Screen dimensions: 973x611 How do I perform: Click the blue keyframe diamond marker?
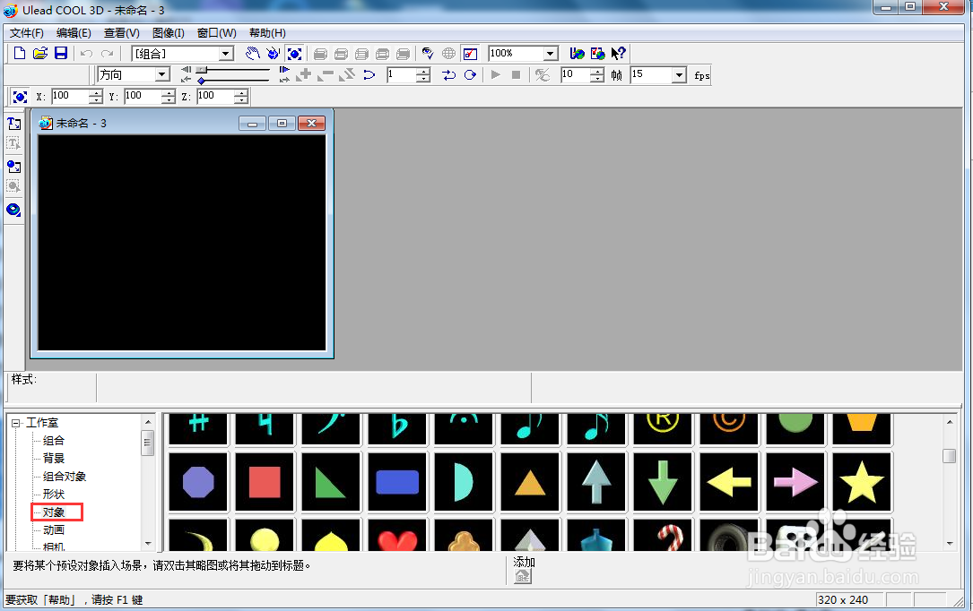[201, 81]
